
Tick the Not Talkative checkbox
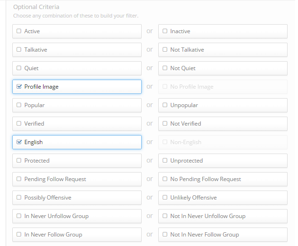coord(165,49)
